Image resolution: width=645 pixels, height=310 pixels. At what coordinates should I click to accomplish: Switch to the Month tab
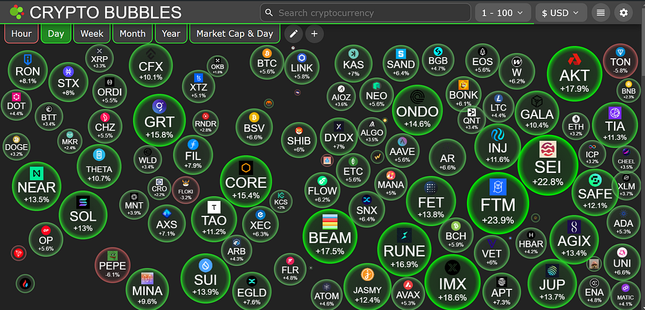[x=132, y=34]
